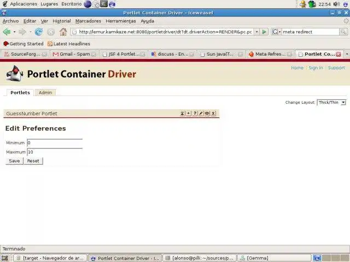Click the Java Duke logo in header
This screenshot has height=262, width=350.
[15, 73]
